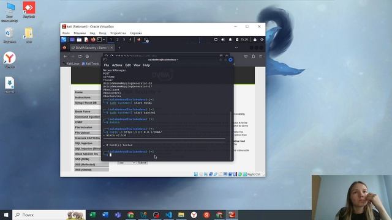Open DVWA Home sidebar link

88,92
